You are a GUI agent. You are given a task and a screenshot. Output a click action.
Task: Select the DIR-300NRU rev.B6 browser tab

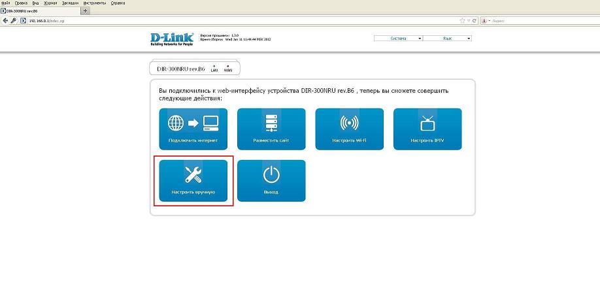click(x=40, y=10)
